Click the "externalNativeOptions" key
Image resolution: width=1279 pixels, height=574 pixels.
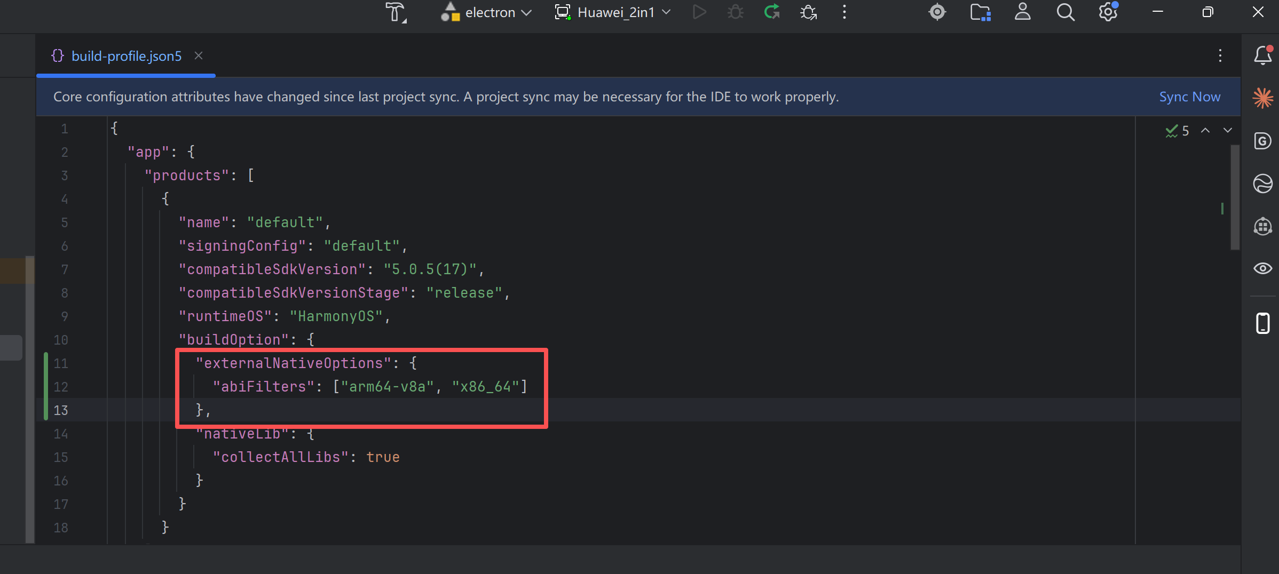pos(294,363)
